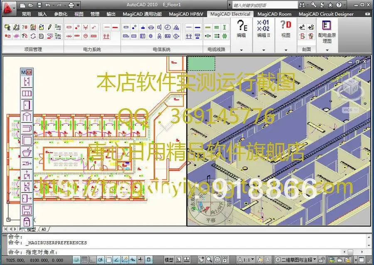Click the Open file folder icon
The height and width of the screenshot is (265, 374).
31,5
